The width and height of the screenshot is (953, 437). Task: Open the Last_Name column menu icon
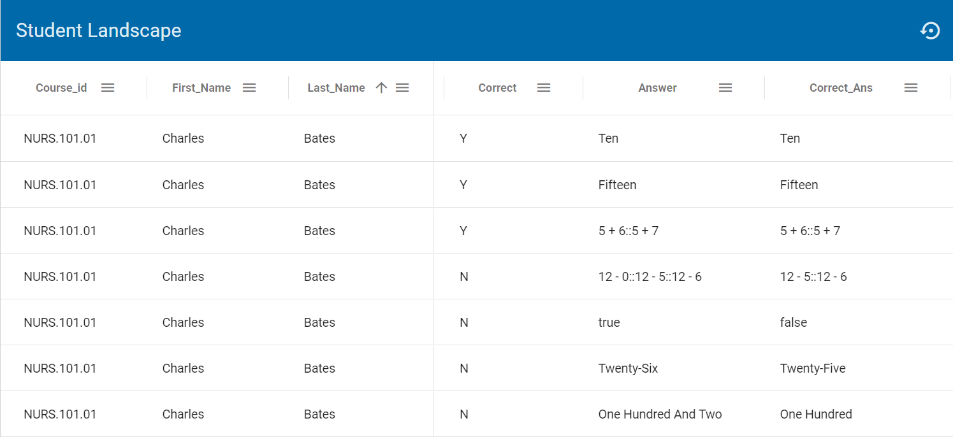coord(402,88)
